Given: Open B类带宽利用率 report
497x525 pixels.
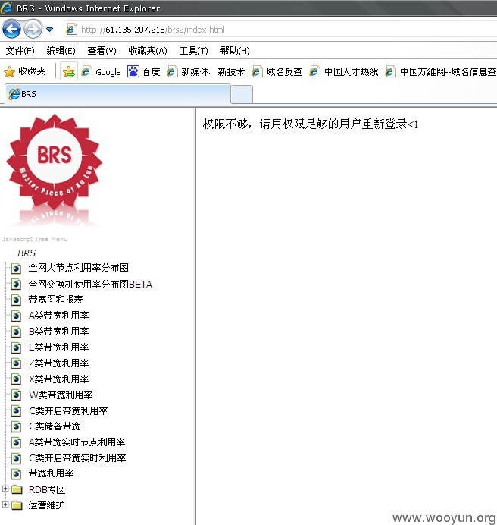Looking at the screenshot, I should click(x=59, y=331).
